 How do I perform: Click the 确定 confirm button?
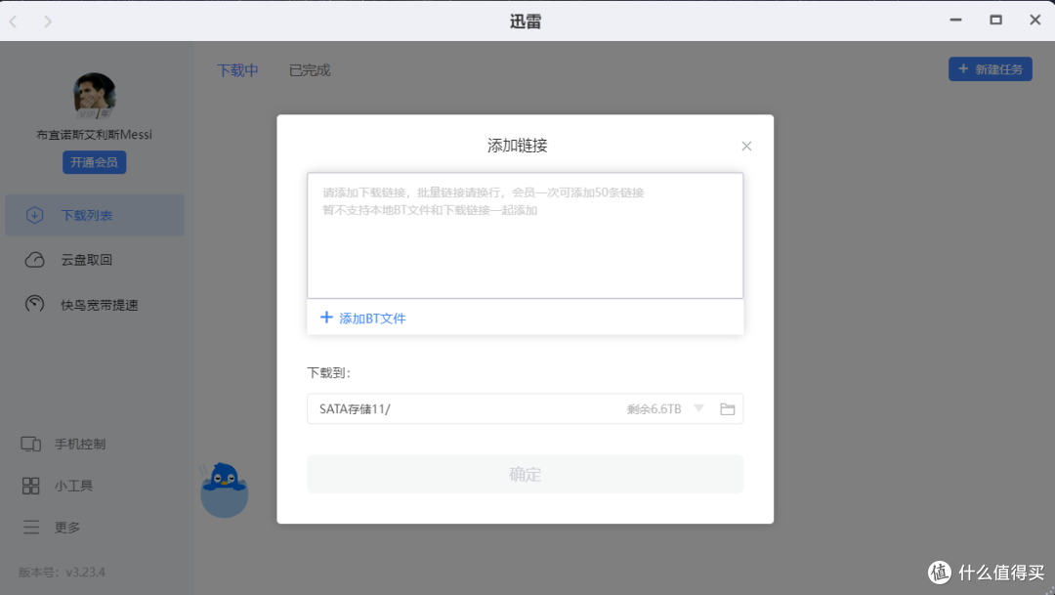pyautogui.click(x=525, y=475)
